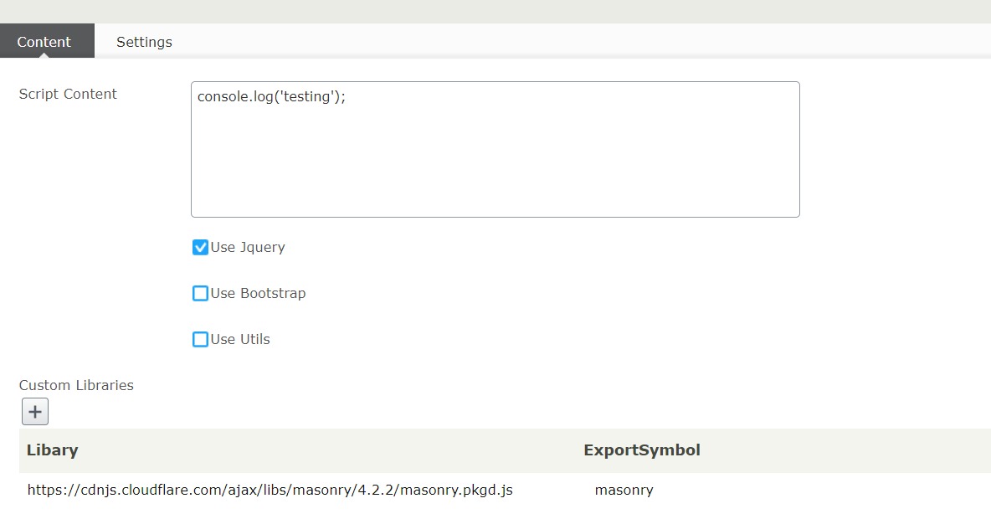Click the bottom-right corner of script text area
The width and height of the screenshot is (991, 519).
[795, 213]
